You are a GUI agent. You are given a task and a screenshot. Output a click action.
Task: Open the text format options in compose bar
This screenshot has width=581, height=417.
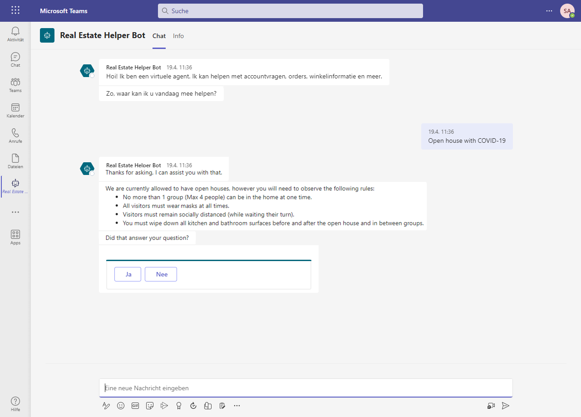tap(106, 406)
